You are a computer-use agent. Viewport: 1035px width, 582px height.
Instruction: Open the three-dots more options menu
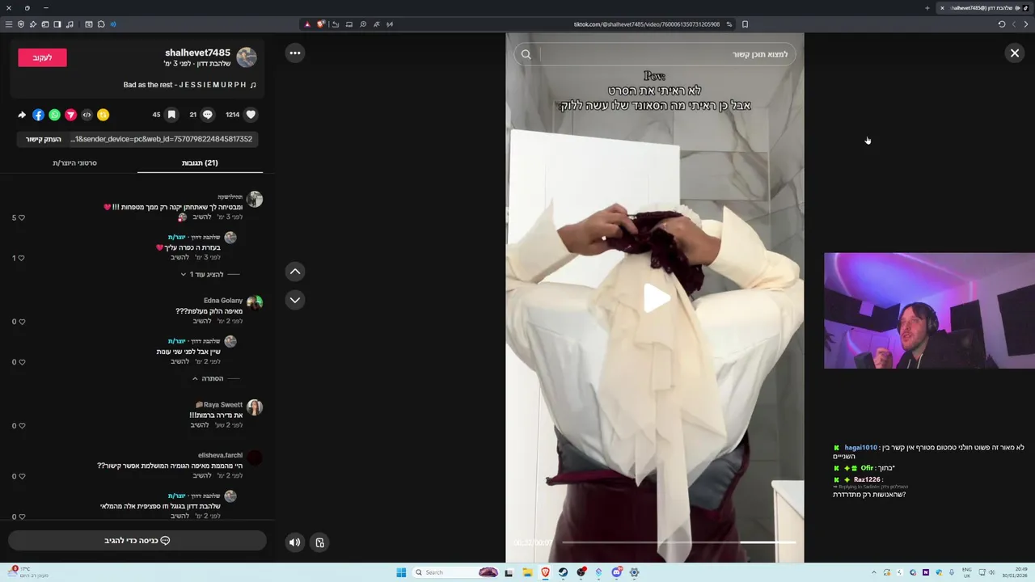295,53
